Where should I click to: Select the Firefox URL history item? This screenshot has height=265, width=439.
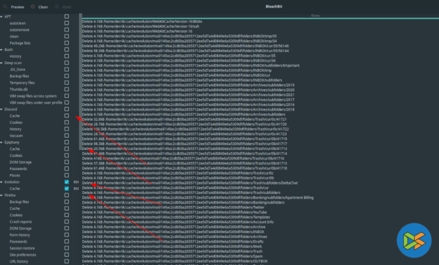coord(19,262)
